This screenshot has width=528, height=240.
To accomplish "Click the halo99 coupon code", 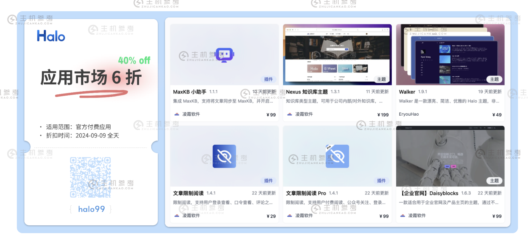I will pyautogui.click(x=91, y=209).
